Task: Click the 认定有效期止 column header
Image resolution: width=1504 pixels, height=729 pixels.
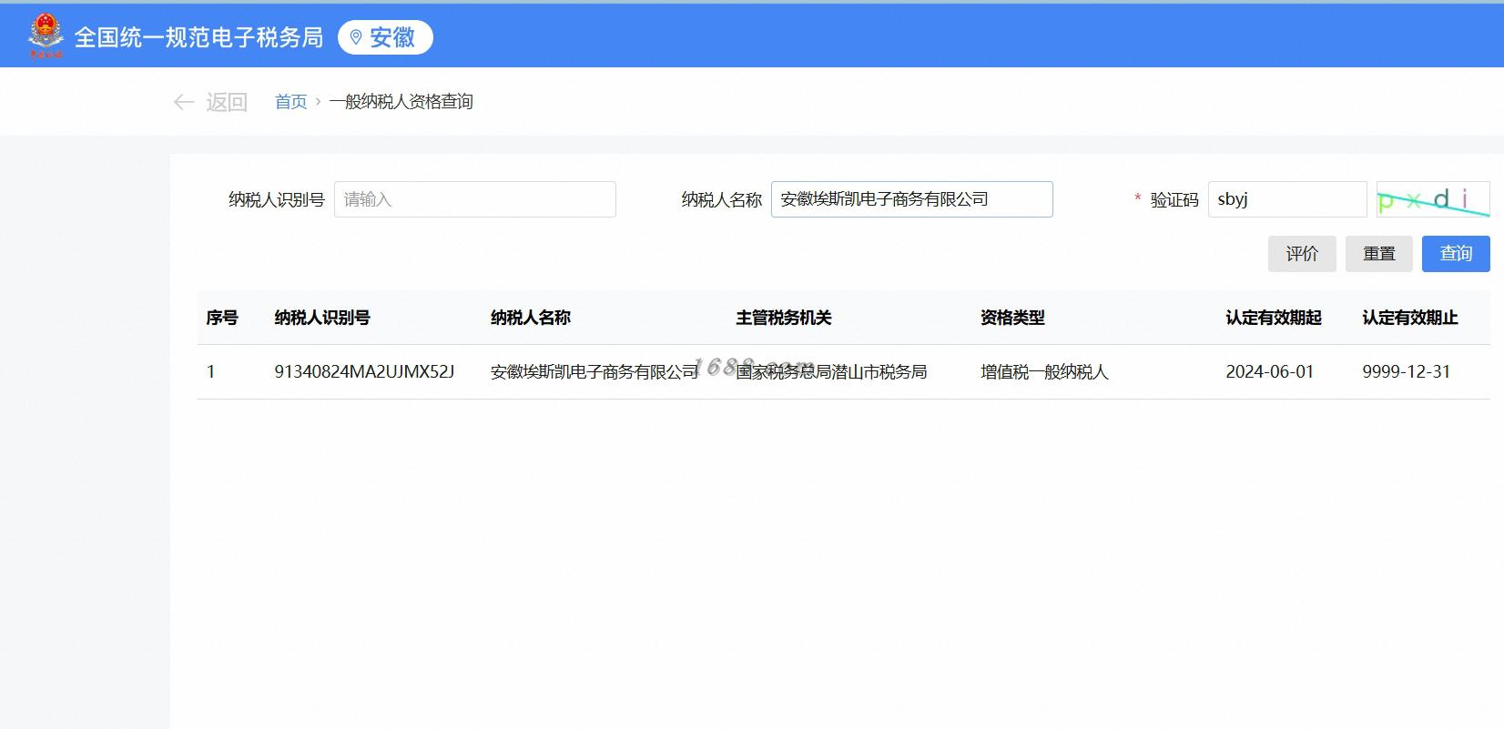Action: pos(1410,318)
